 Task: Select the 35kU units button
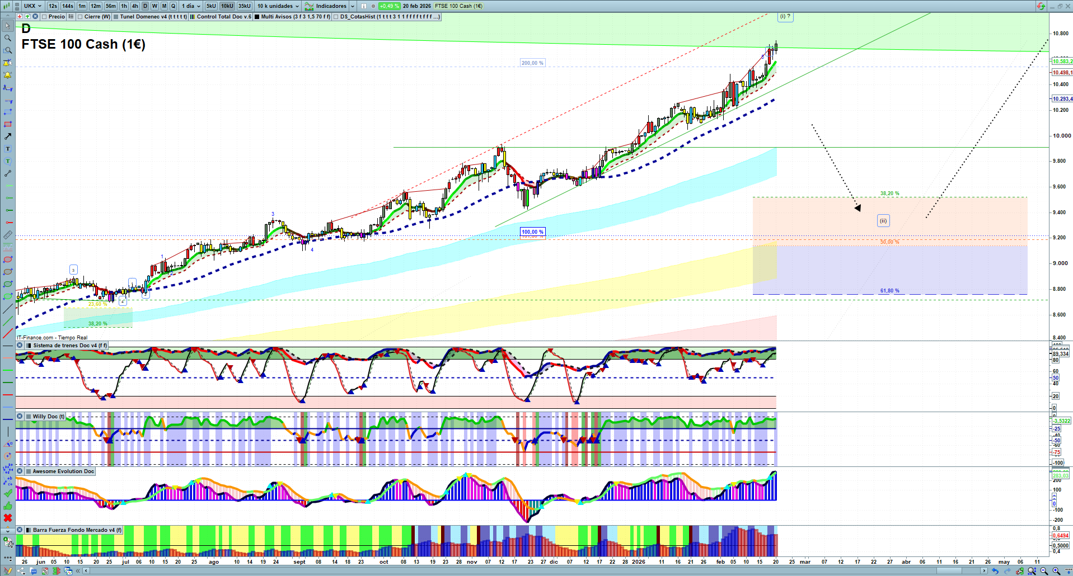pos(245,6)
